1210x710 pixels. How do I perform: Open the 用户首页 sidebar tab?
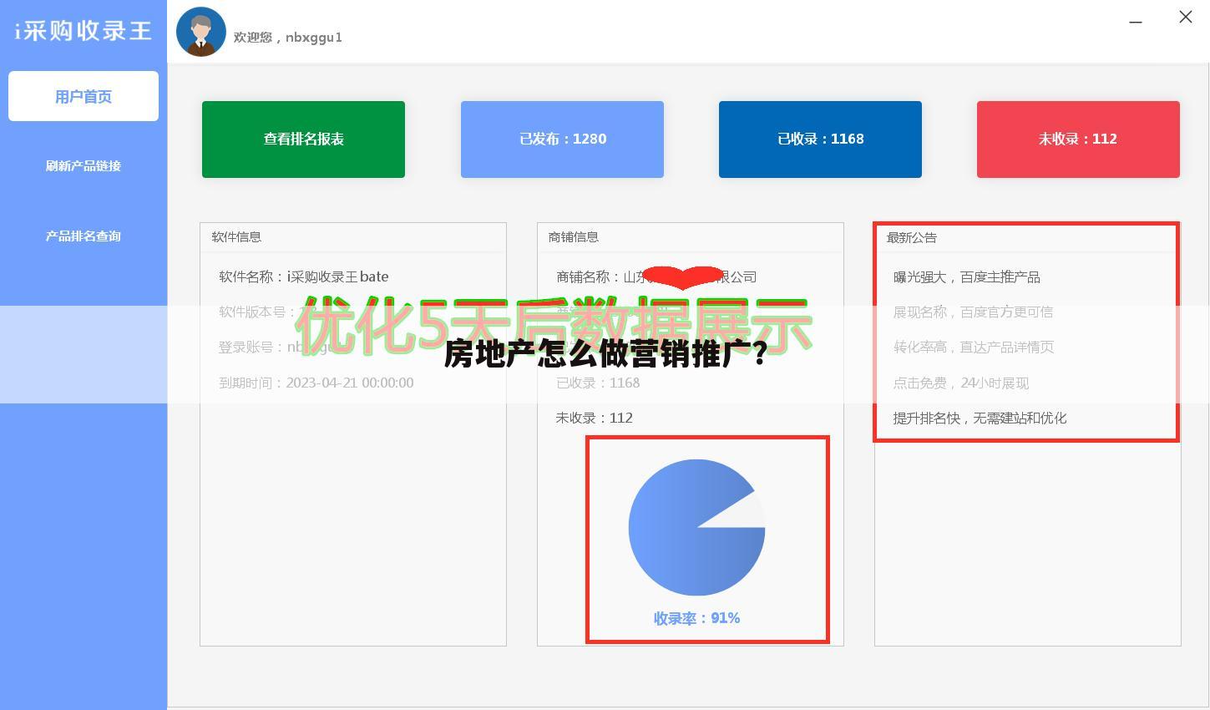click(84, 96)
